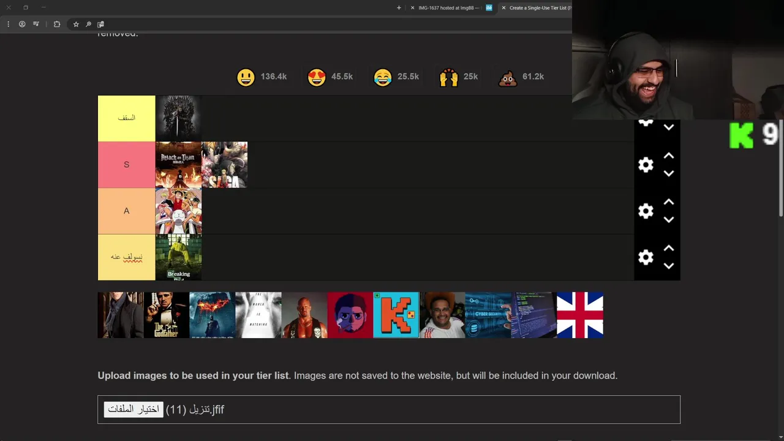Move the top yellow tier row down

(x=669, y=127)
